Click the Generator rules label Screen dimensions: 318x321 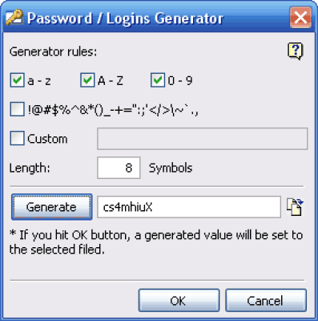(x=53, y=51)
